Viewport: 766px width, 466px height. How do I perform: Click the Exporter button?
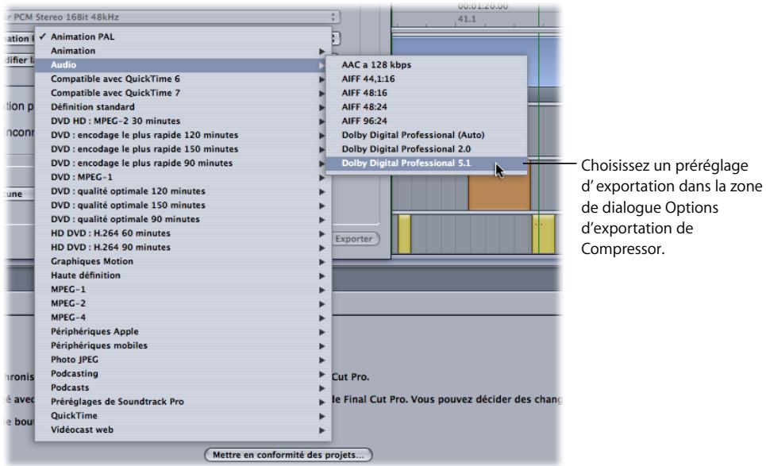tap(355, 239)
